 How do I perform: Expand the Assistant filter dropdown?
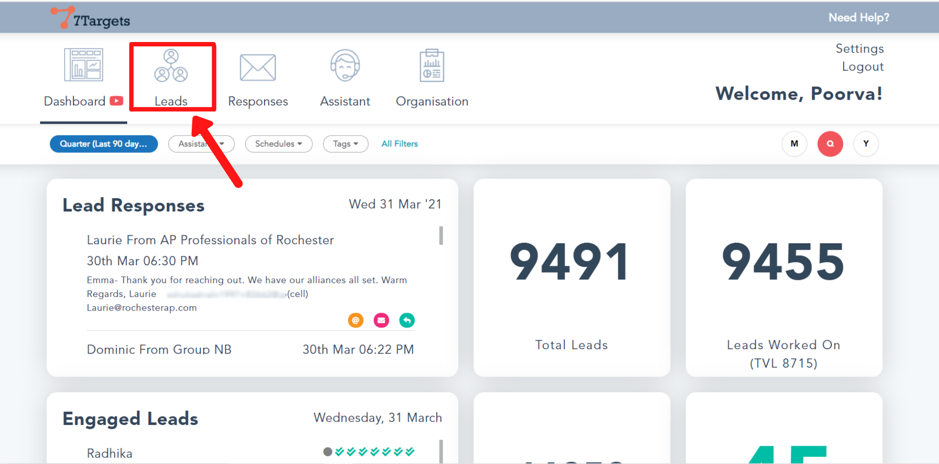tap(201, 144)
